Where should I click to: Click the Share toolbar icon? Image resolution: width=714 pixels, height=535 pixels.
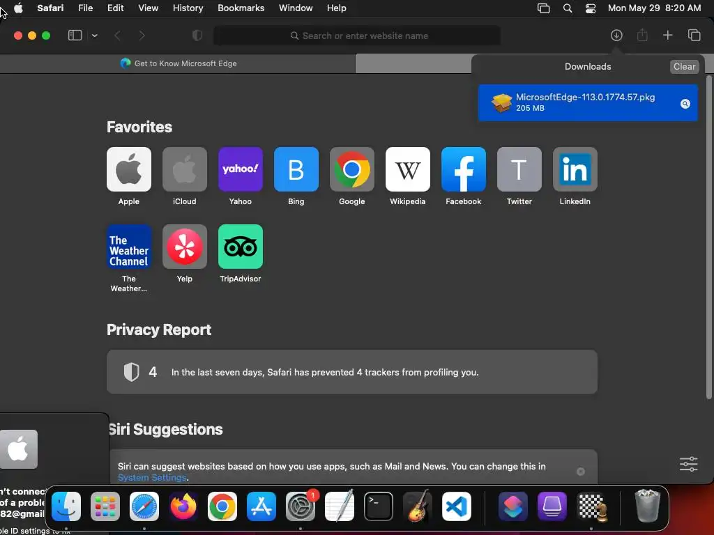tap(642, 35)
